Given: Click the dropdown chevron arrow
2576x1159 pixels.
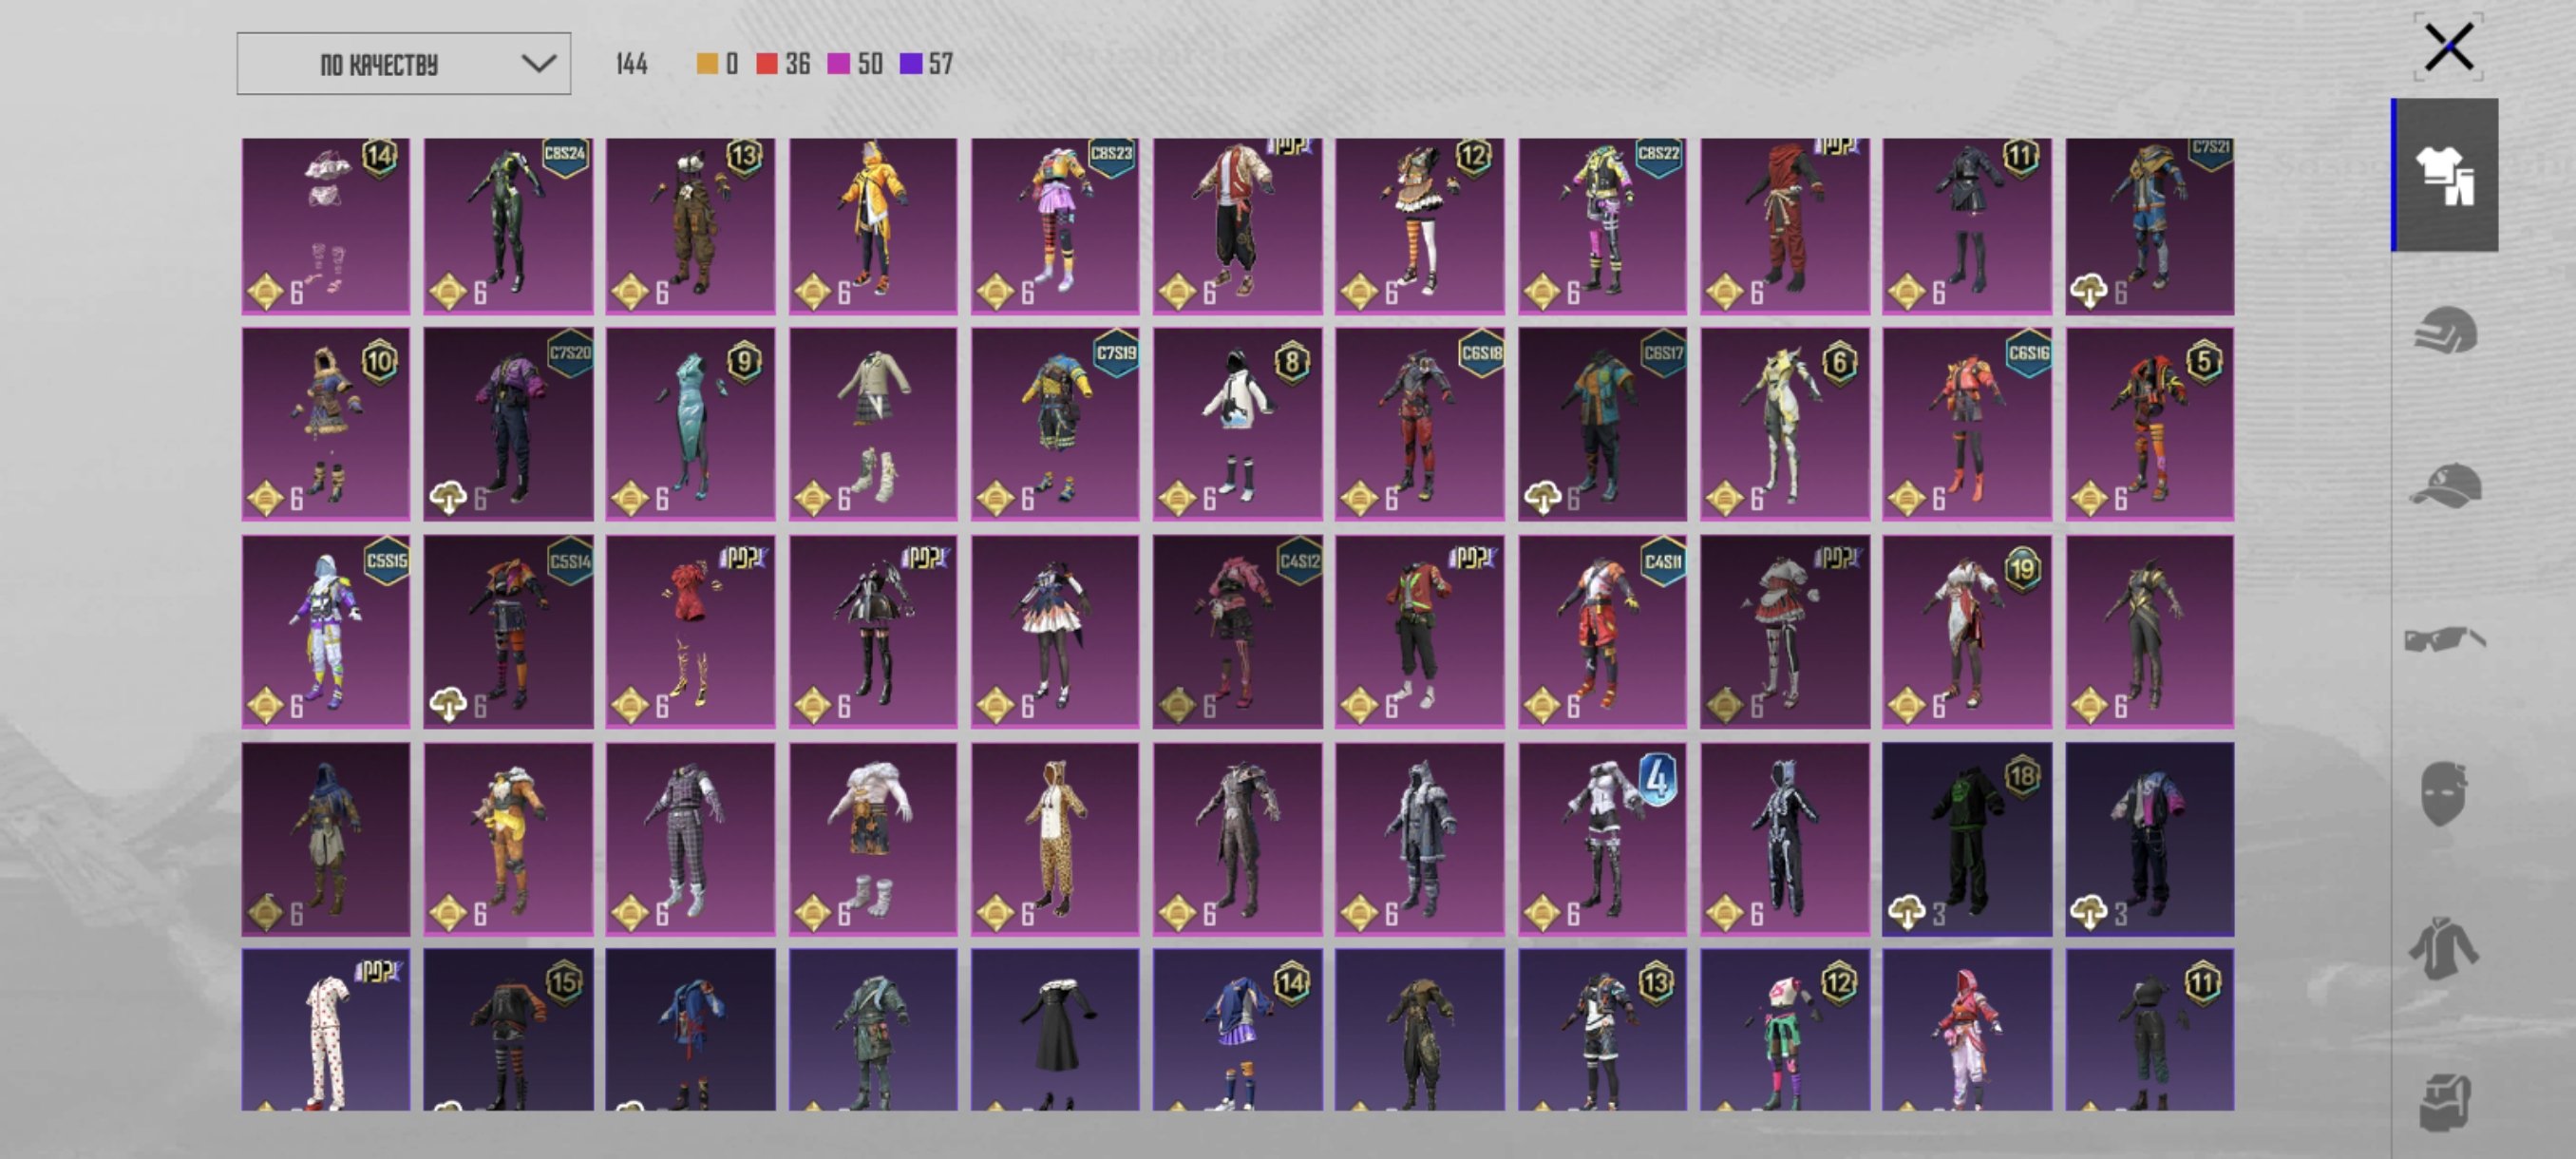Looking at the screenshot, I should click(x=539, y=64).
